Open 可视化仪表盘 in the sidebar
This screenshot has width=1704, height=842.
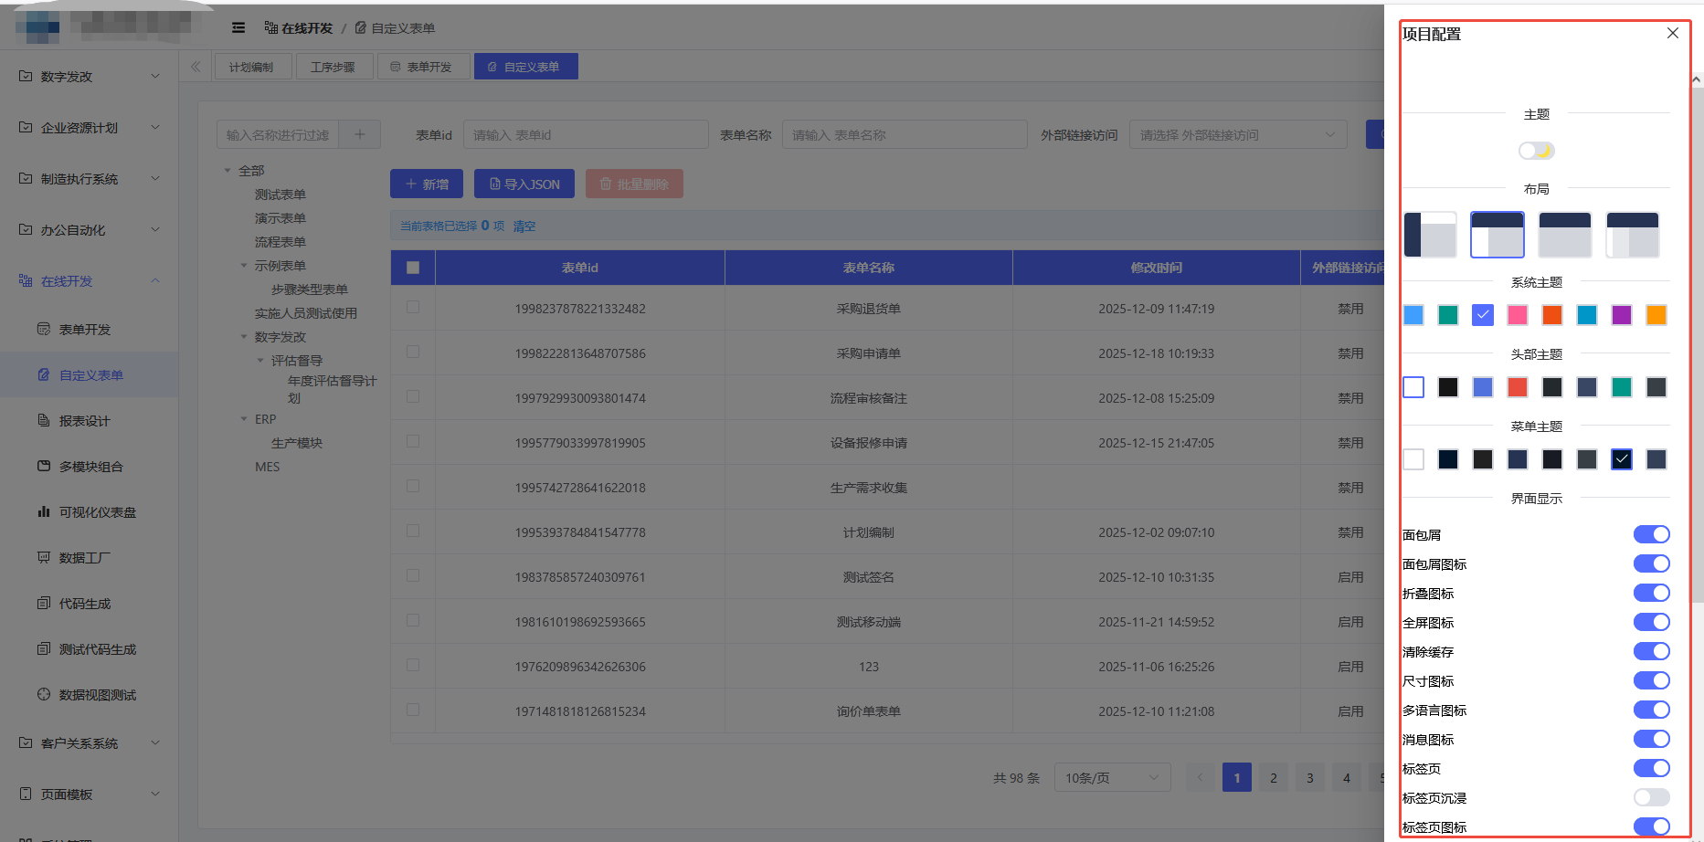pyautogui.click(x=97, y=512)
